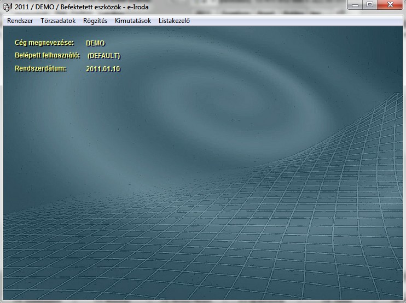Expand the Kimutatások menu
The height and width of the screenshot is (303, 406).
[133, 21]
